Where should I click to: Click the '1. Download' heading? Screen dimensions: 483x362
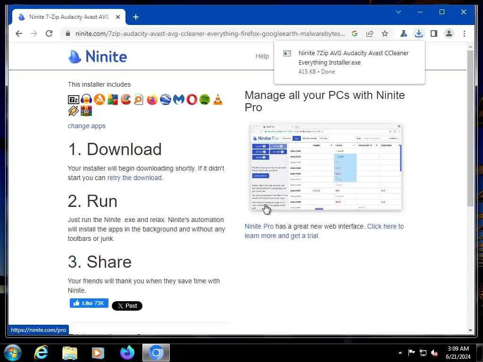[115, 149]
